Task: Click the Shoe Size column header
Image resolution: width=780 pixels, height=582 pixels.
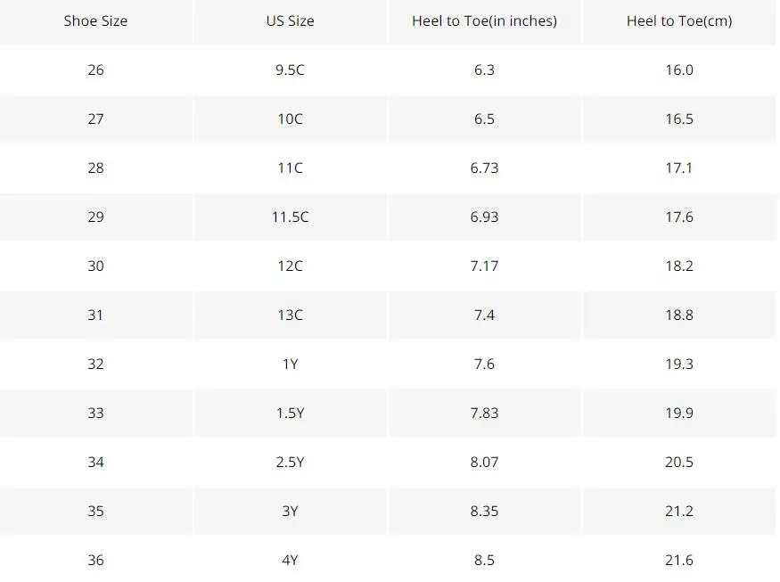Action: [95, 20]
